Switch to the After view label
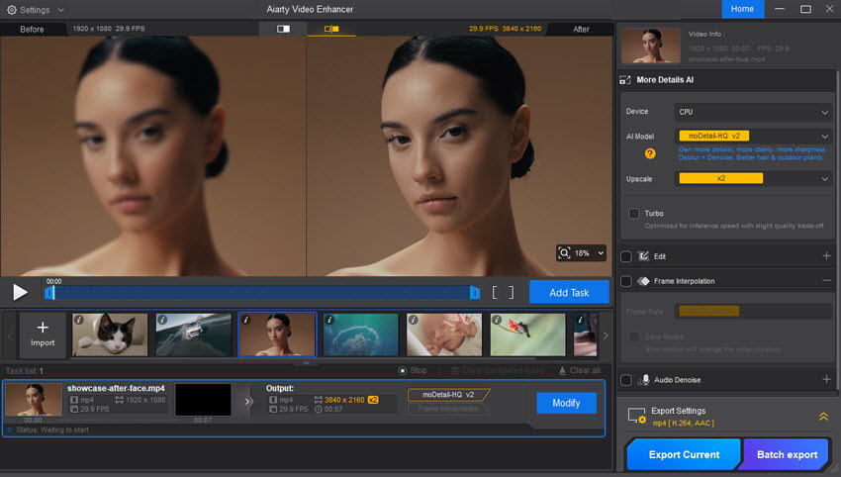 pyautogui.click(x=581, y=29)
